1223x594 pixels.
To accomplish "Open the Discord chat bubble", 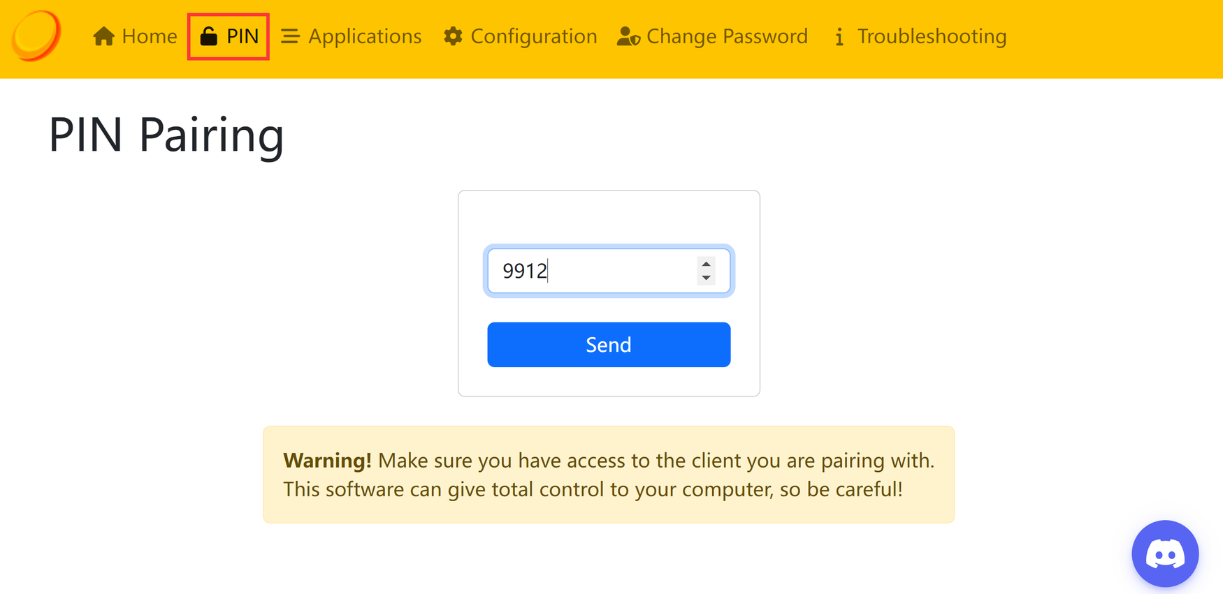I will point(1164,554).
